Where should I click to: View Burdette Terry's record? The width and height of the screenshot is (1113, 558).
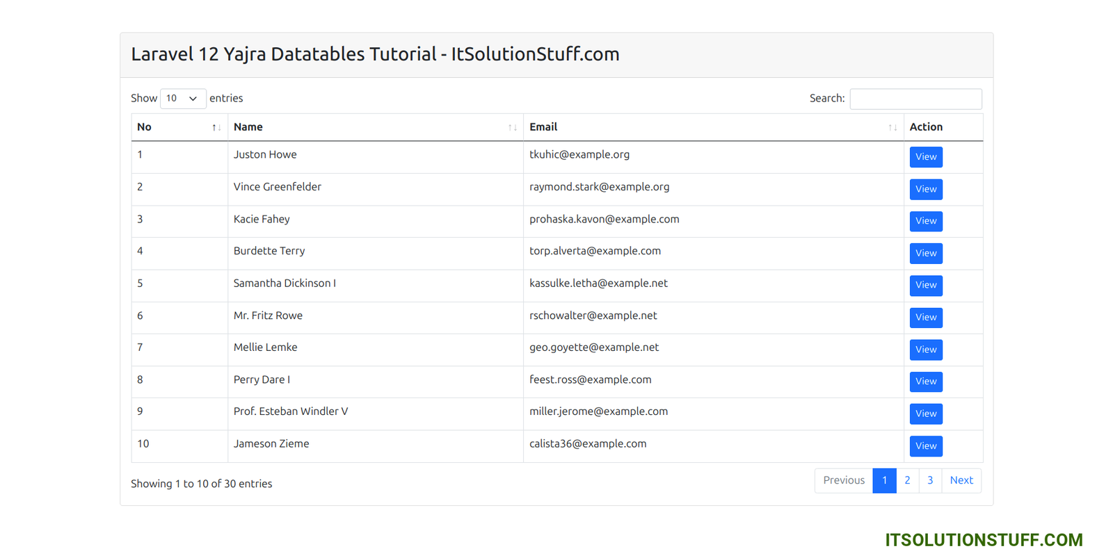click(926, 253)
